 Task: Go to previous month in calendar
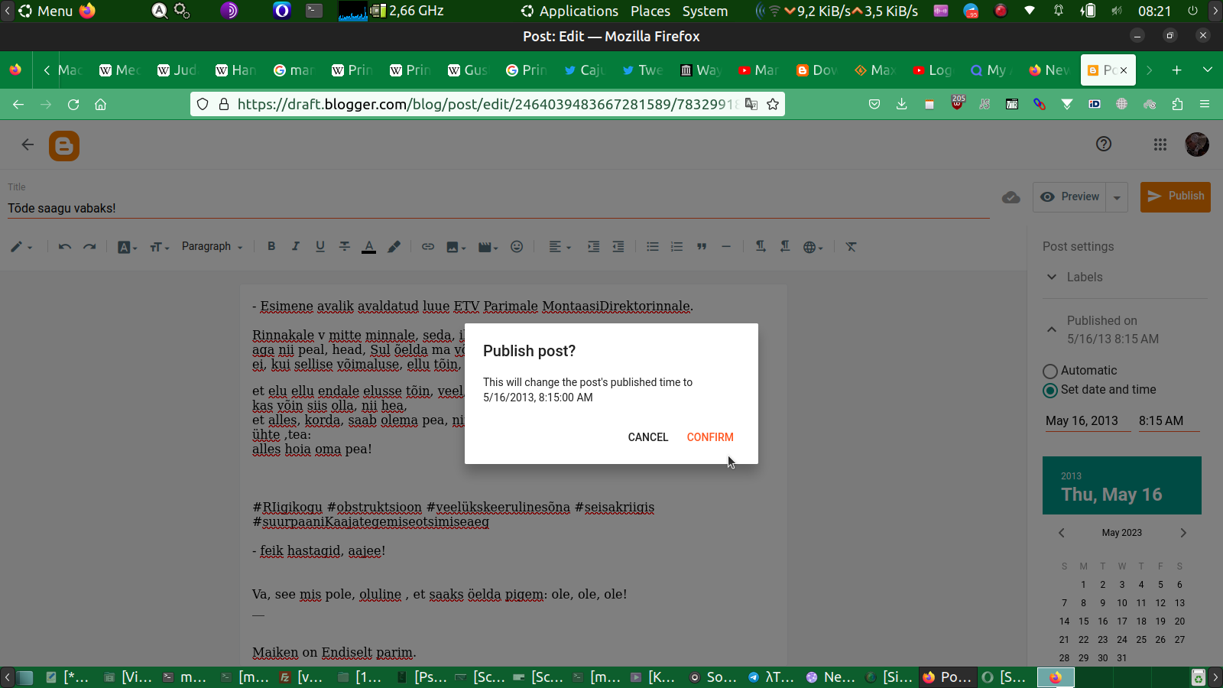point(1061,533)
